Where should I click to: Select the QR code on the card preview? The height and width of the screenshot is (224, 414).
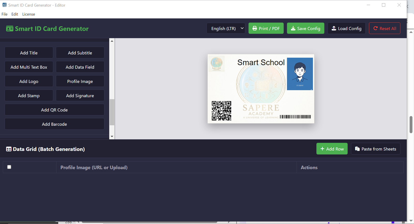coord(221,111)
